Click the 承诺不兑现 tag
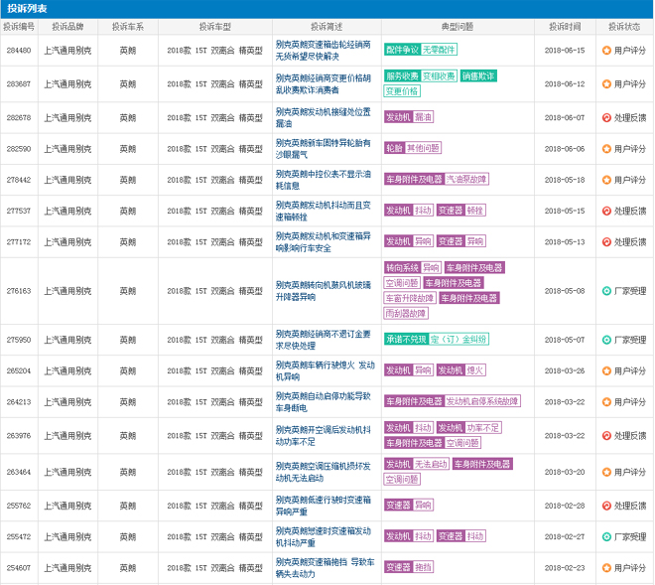 tap(406, 339)
